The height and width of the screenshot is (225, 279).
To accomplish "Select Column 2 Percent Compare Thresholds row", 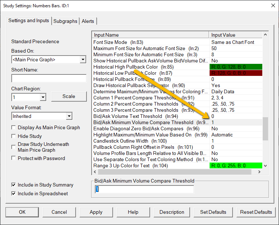I will point(177,104).
